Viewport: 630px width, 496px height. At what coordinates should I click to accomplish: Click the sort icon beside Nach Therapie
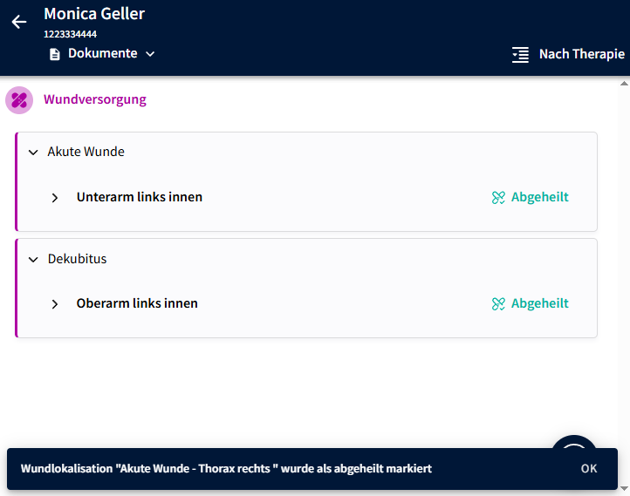[520, 54]
